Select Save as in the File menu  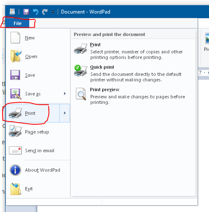pos(33,94)
